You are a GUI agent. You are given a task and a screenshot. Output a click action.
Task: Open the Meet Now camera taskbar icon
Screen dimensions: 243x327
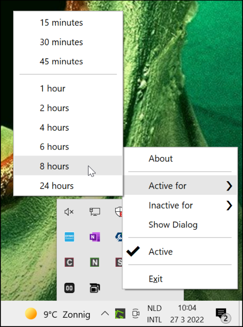136,313
